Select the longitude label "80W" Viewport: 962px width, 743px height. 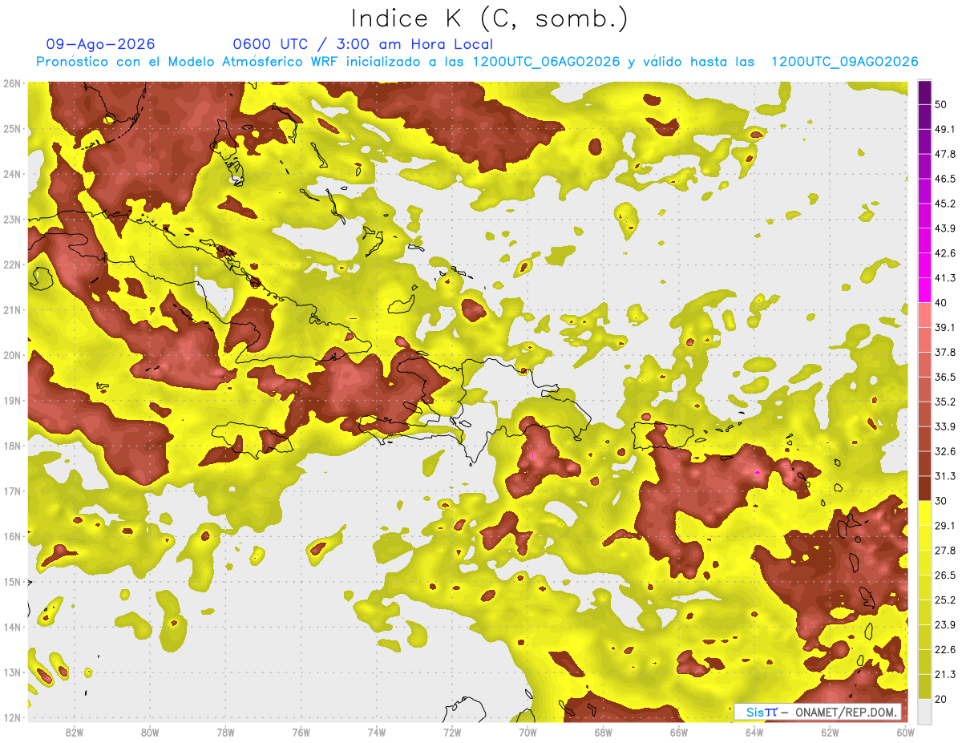tap(150, 732)
